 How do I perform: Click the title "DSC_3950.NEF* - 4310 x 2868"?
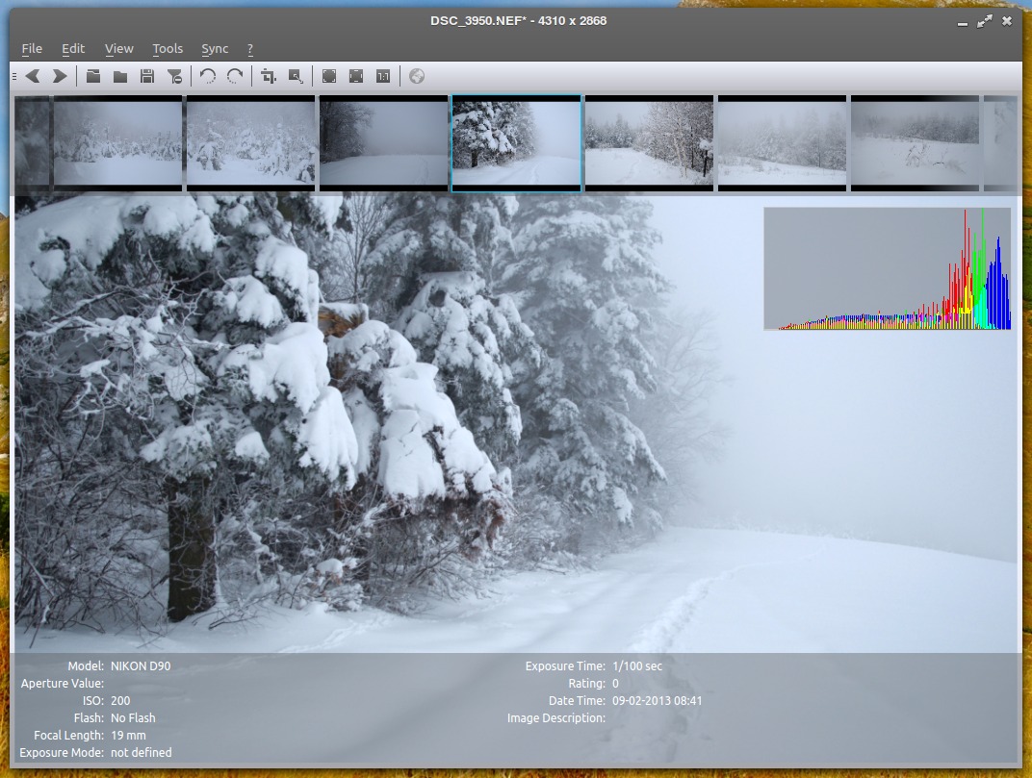[x=519, y=21]
